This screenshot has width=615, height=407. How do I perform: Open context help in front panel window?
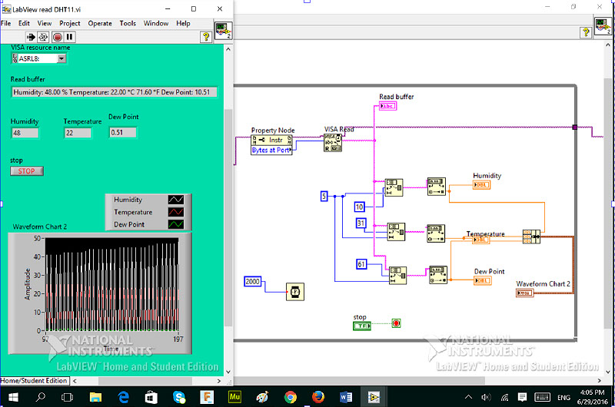tap(206, 37)
